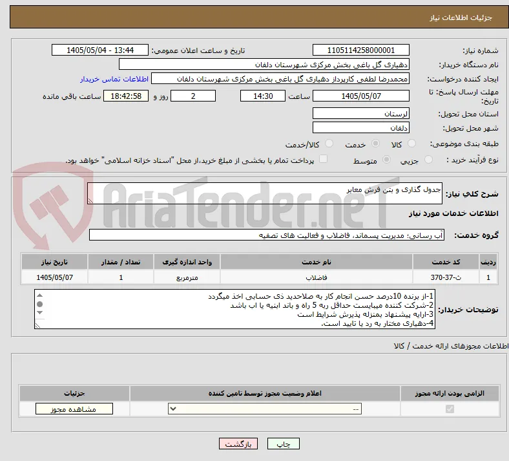Click the general description text area
509x461 pixels.
coord(265,193)
